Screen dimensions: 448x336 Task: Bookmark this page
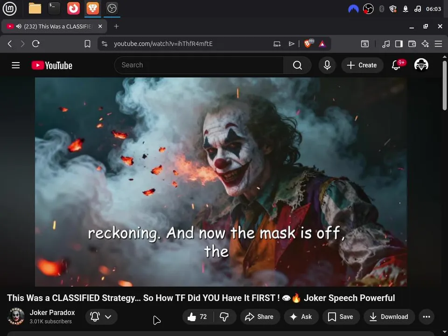[x=87, y=44]
